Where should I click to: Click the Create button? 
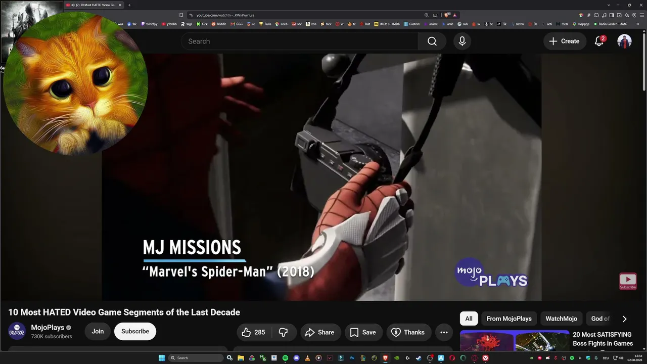565,41
